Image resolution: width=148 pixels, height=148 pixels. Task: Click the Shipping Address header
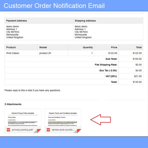[85, 21]
